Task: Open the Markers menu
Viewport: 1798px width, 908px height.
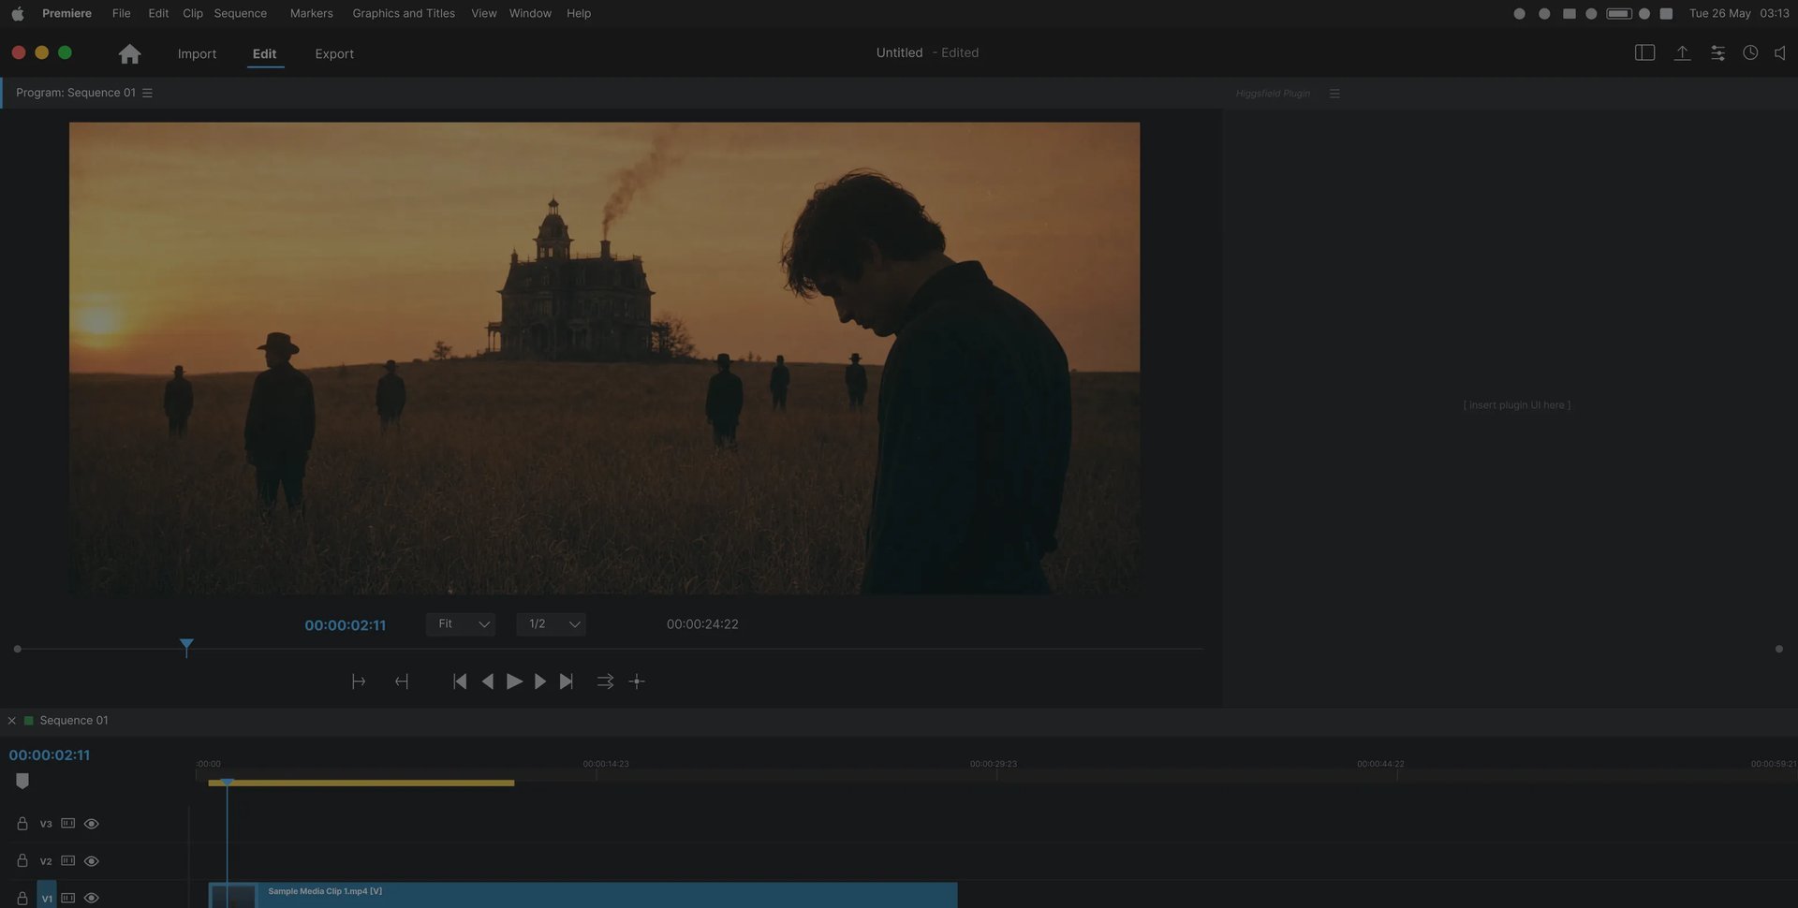Action: pos(311,13)
